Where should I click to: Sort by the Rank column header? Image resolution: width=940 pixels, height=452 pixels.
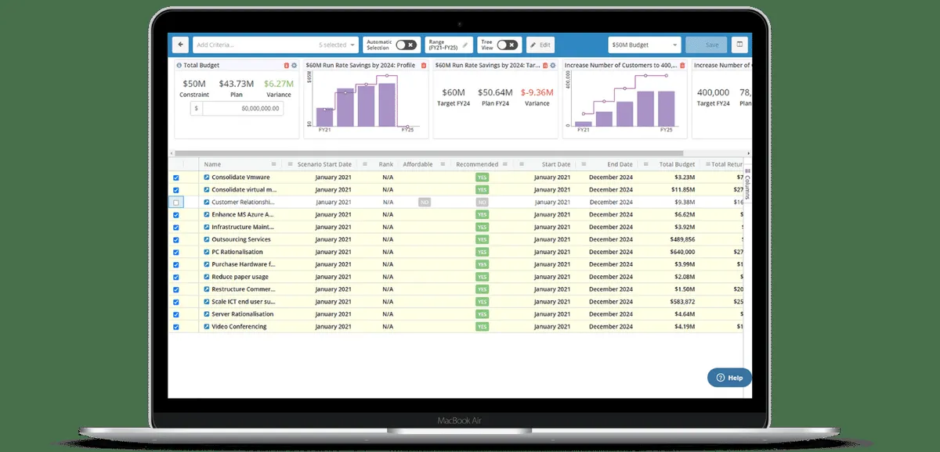click(386, 164)
